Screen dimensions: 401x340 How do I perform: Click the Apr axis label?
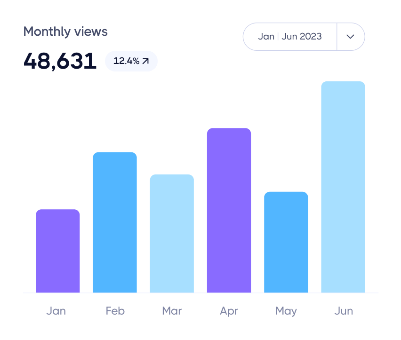pyautogui.click(x=229, y=311)
